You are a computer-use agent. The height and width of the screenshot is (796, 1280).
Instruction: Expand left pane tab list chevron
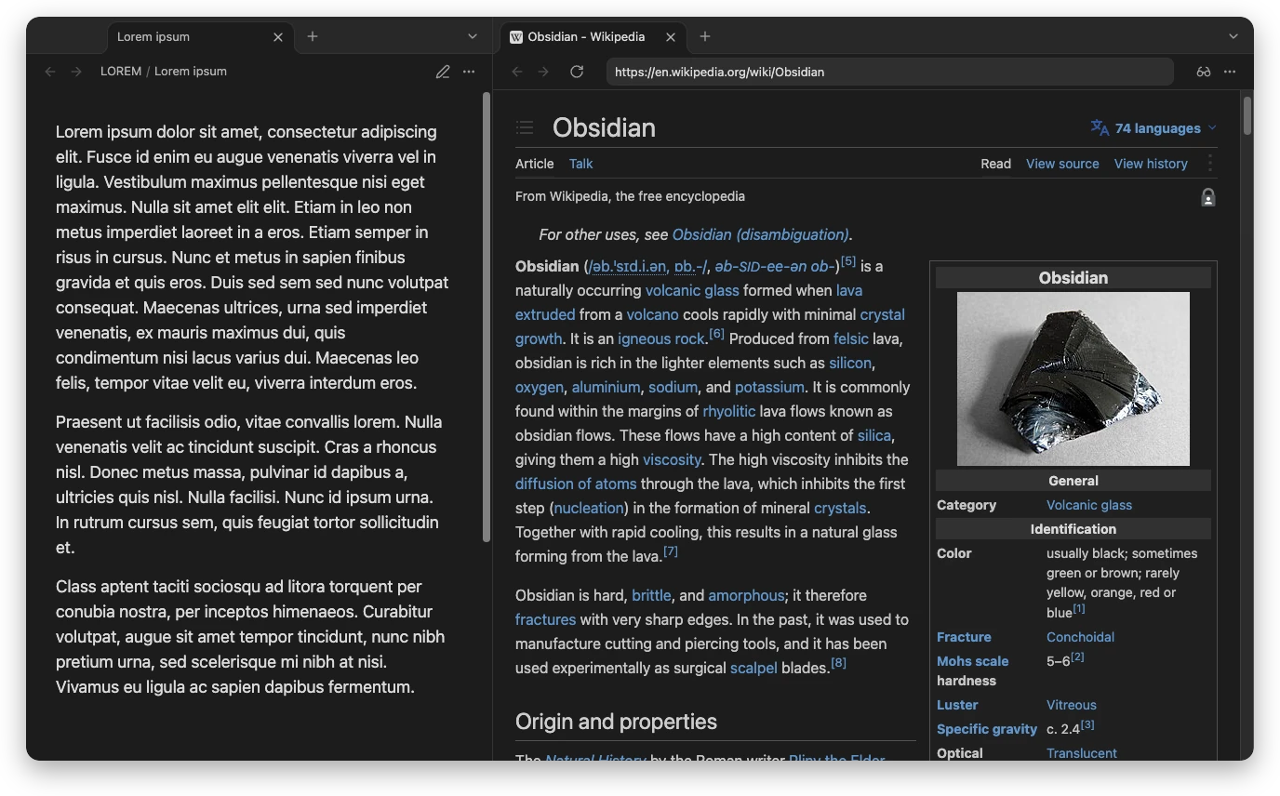click(x=473, y=36)
